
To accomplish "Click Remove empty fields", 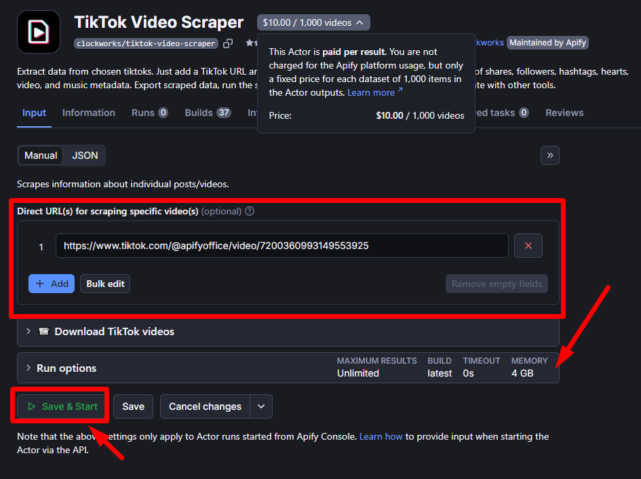I will tap(497, 284).
